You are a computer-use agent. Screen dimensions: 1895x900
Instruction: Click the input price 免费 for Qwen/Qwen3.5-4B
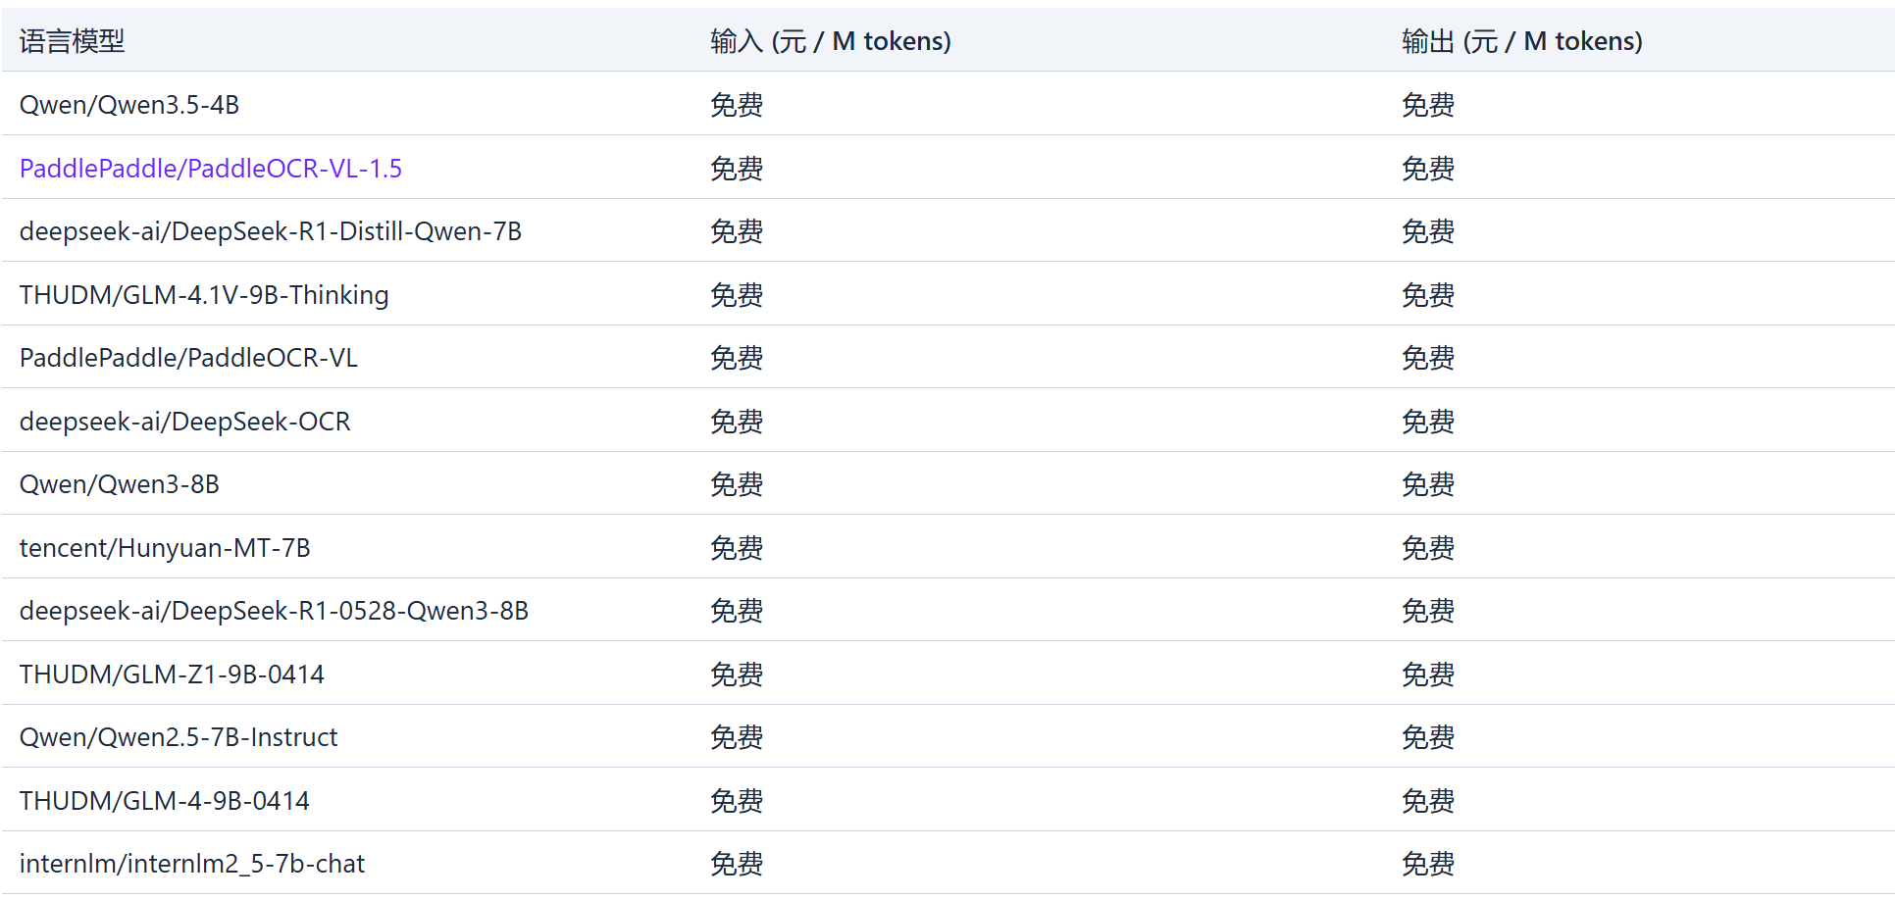click(737, 105)
